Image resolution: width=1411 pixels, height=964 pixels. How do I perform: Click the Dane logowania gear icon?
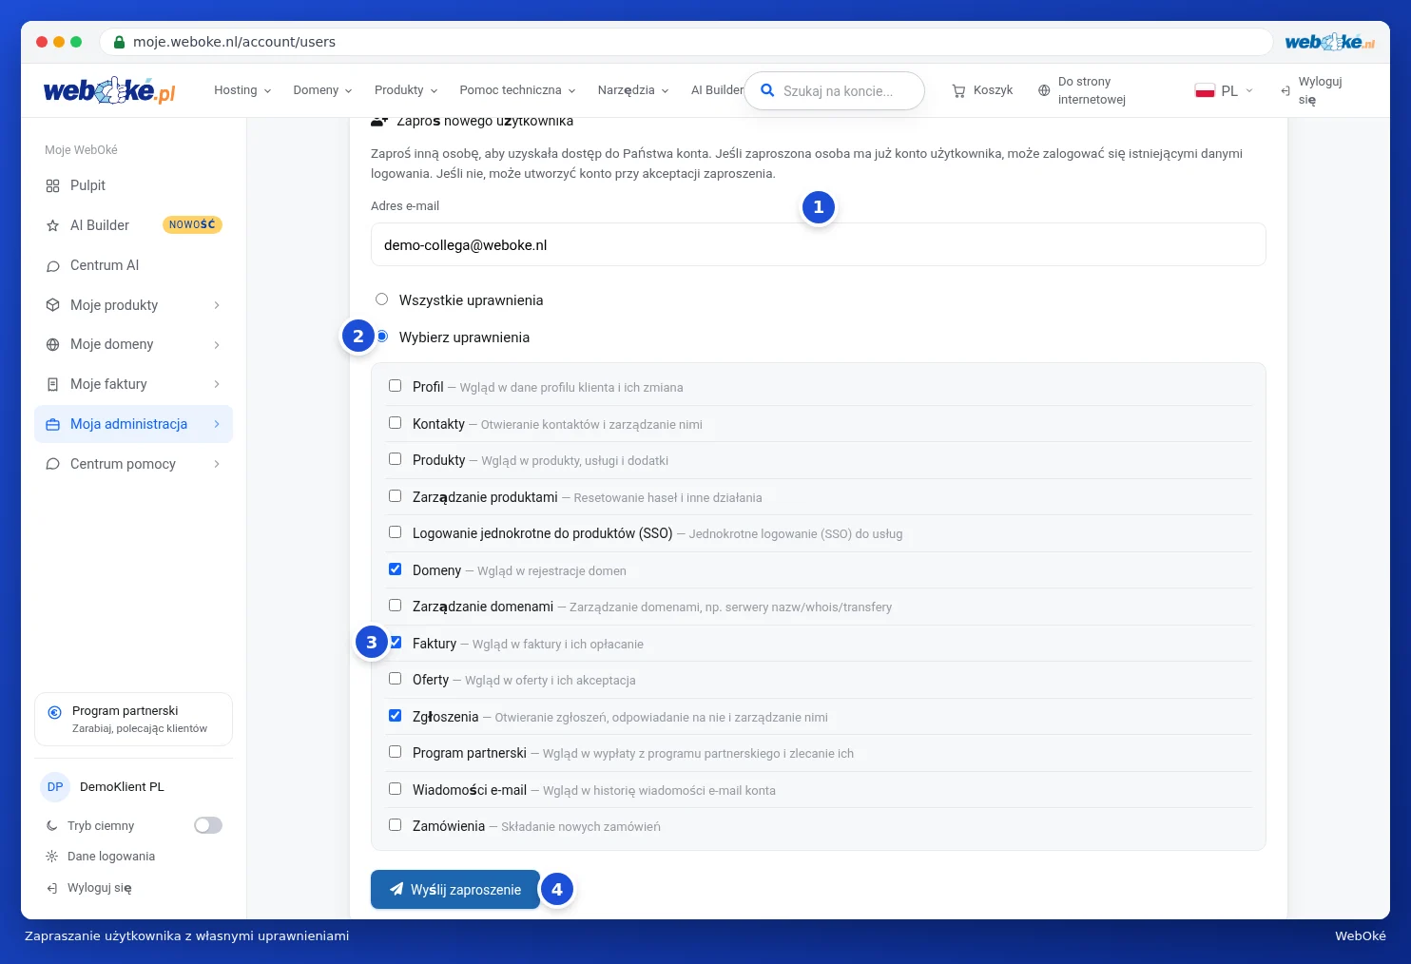click(x=52, y=857)
